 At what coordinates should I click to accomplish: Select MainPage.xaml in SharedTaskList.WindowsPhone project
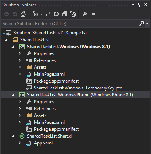click(x=49, y=122)
